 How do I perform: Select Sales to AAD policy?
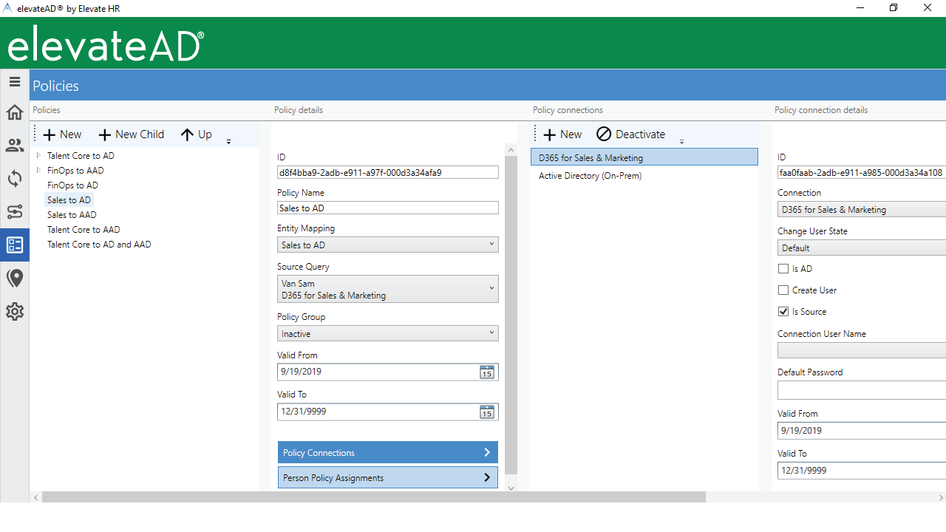[x=72, y=215]
